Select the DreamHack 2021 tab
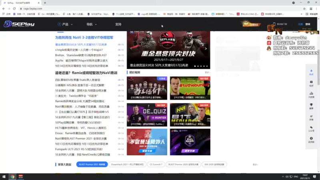The width and height of the screenshot is (320, 180). point(127,164)
